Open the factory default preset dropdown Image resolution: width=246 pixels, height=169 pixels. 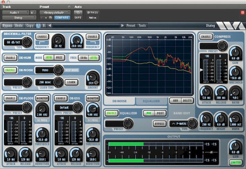pyautogui.click(x=55, y=13)
